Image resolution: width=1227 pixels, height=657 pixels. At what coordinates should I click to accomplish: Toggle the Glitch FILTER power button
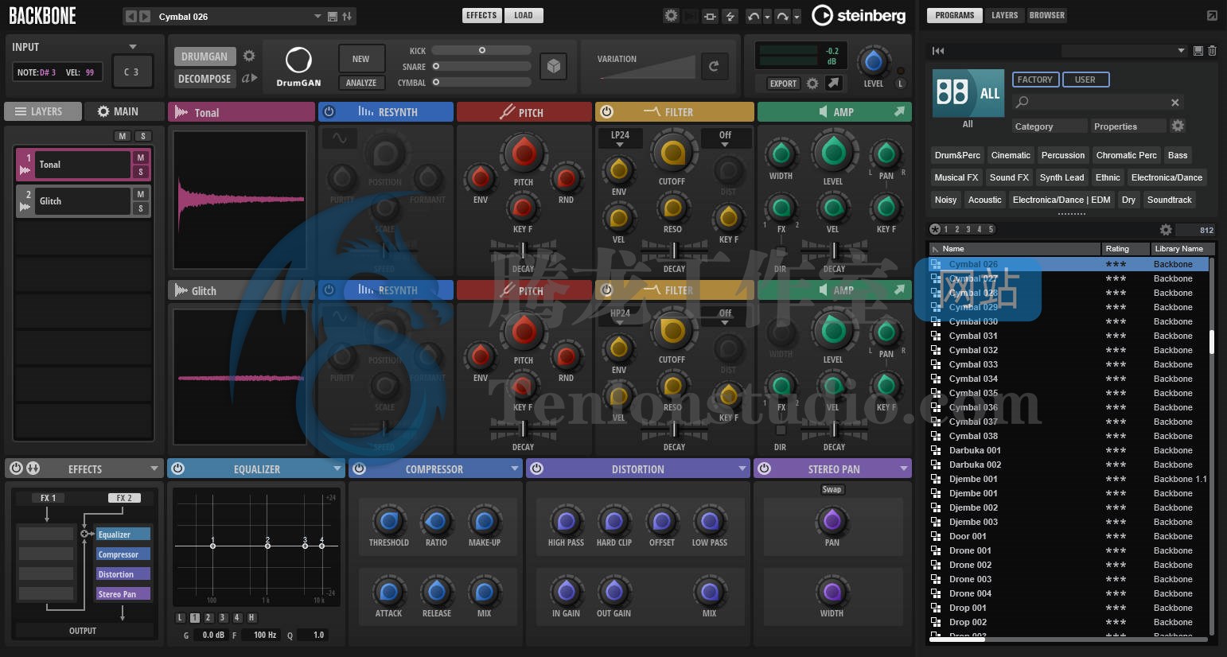pyautogui.click(x=606, y=290)
